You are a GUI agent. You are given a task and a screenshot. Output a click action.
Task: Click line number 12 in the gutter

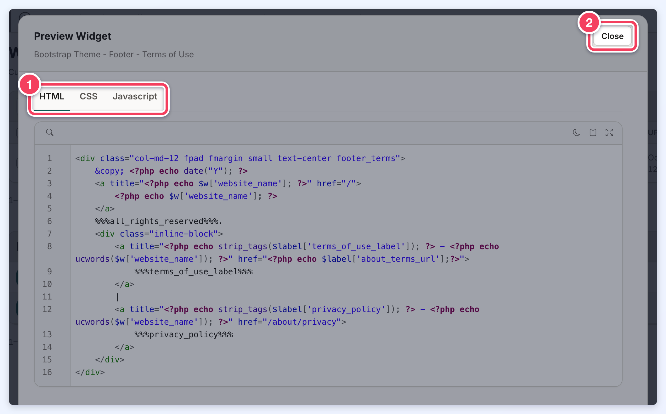pos(47,309)
